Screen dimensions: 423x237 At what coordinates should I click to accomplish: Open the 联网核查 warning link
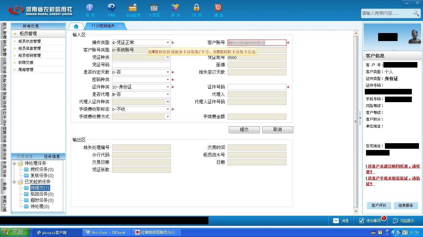(393, 169)
